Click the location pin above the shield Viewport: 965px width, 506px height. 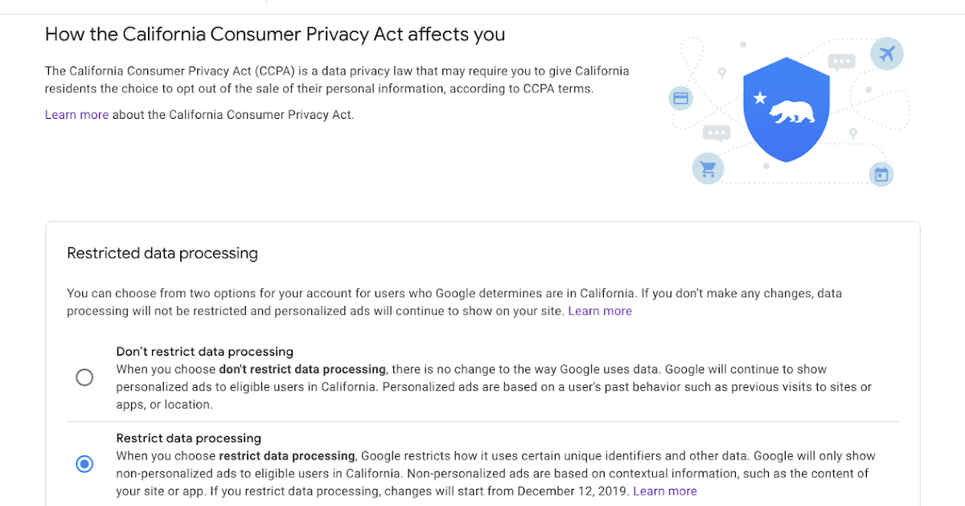coord(722,73)
